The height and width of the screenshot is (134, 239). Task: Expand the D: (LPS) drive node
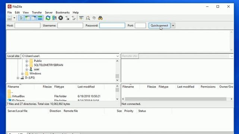click(x=18, y=78)
